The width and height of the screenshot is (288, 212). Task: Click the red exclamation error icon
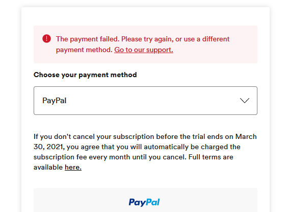coord(47,39)
